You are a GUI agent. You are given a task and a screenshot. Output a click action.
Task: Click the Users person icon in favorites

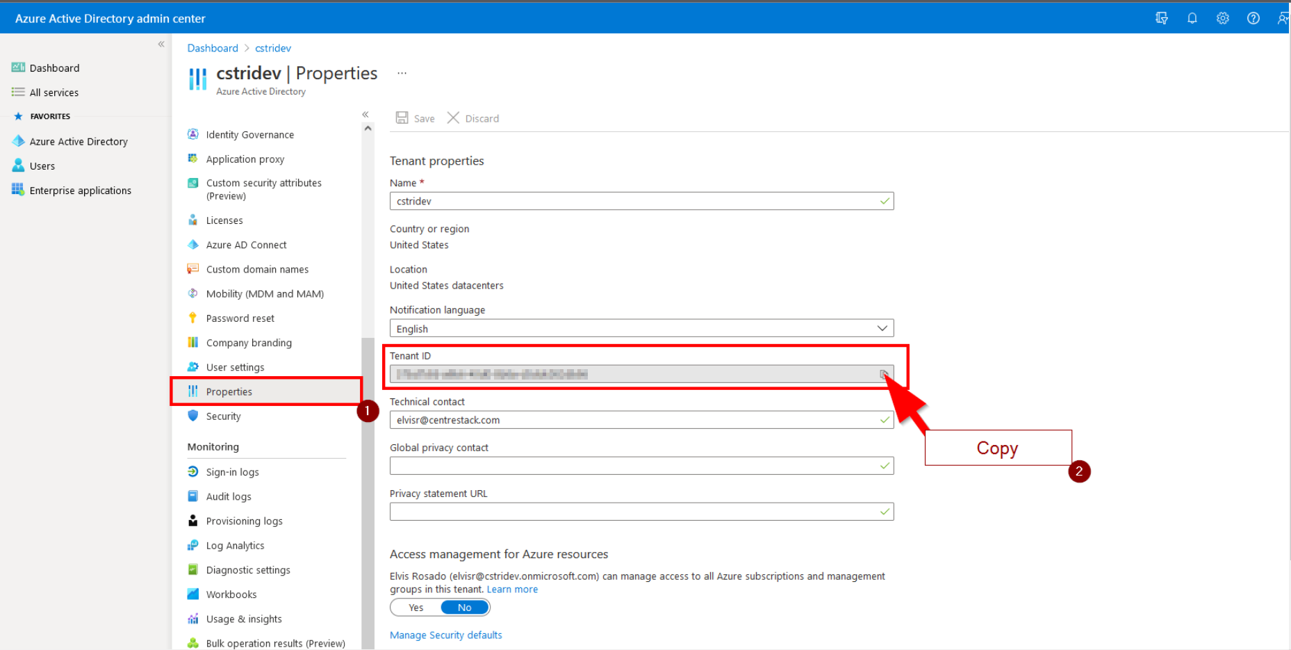point(18,165)
